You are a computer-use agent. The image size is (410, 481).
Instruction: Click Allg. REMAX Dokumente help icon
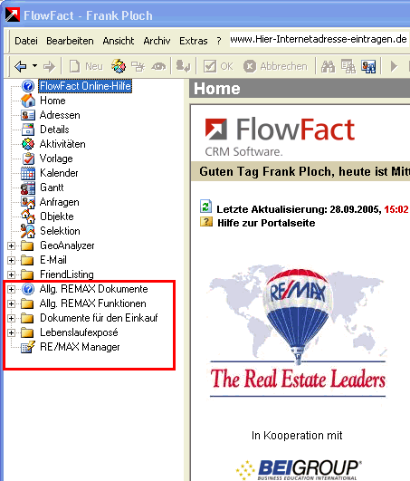pyautogui.click(x=28, y=289)
